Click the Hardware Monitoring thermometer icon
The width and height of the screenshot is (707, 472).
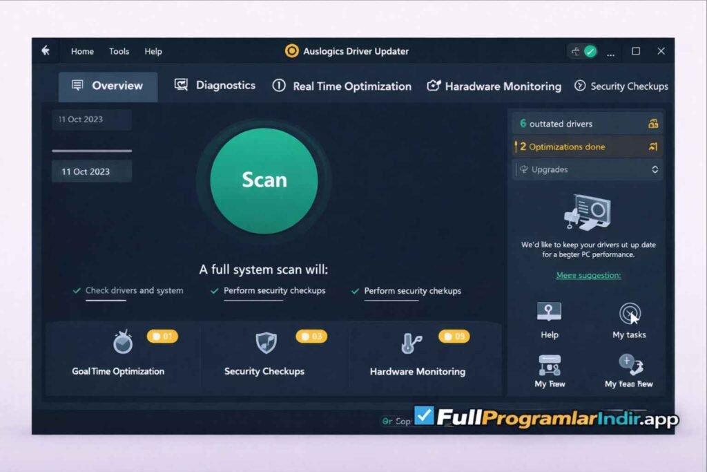411,342
